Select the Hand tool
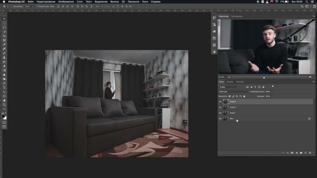Image resolution: width=317 pixels, height=178 pixels. tap(4, 100)
